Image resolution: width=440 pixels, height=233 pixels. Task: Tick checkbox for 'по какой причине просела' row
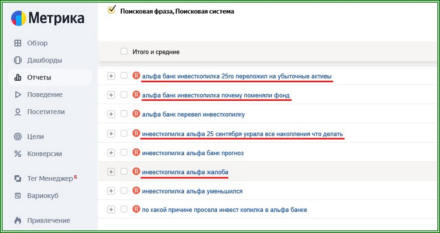pos(124,209)
